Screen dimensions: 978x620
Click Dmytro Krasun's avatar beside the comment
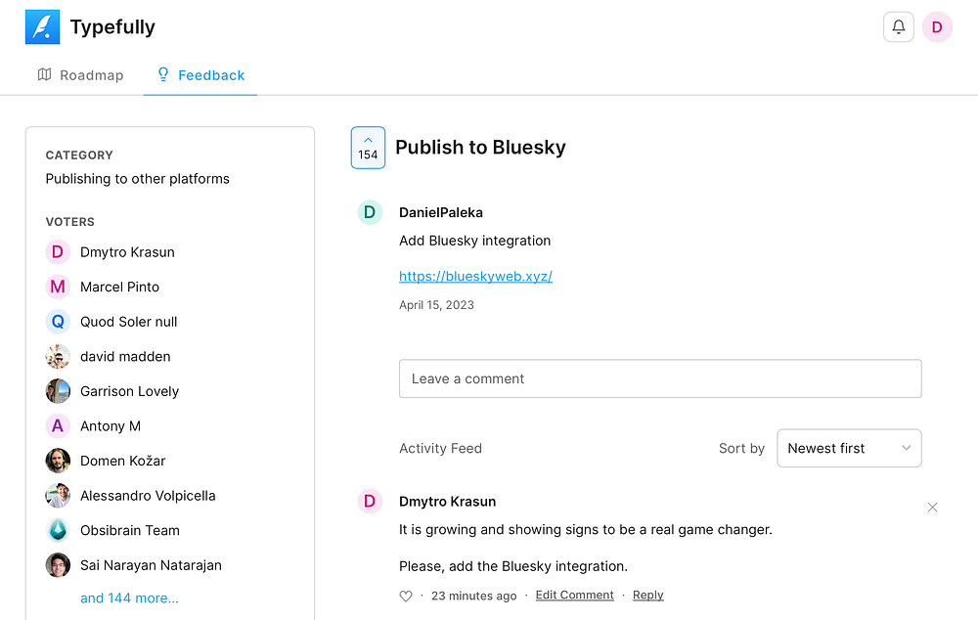click(370, 502)
